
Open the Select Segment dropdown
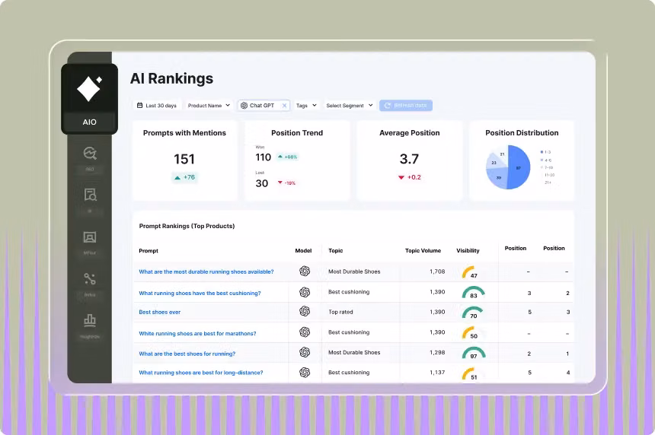pos(349,106)
